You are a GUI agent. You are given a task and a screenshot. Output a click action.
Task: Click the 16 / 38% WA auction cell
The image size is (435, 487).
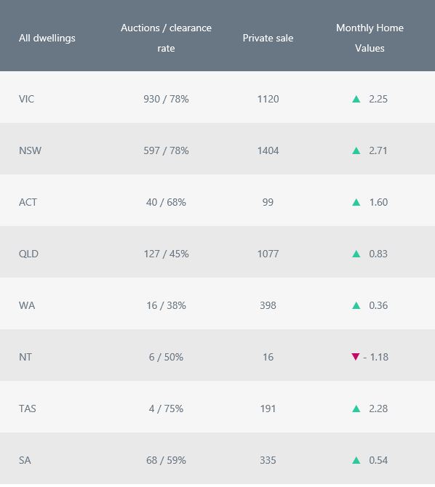(166, 305)
